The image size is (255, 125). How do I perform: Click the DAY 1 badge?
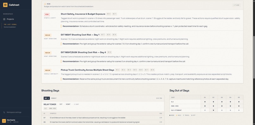point(47,98)
